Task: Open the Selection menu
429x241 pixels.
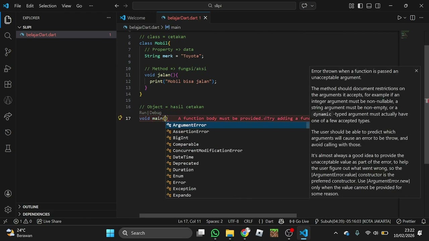Action: point(48,6)
